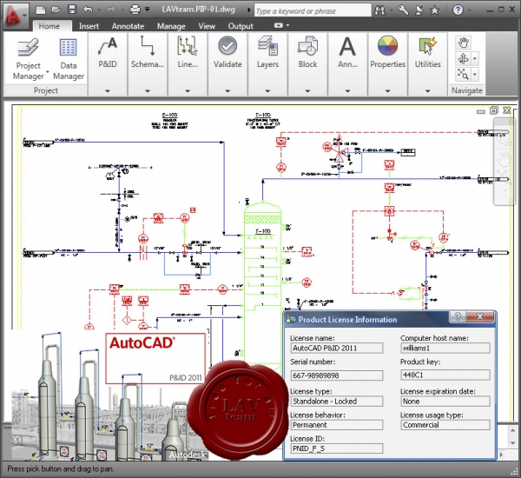521x478 pixels.
Task: Restore the drawing window with its restore button
Action: [x=494, y=110]
